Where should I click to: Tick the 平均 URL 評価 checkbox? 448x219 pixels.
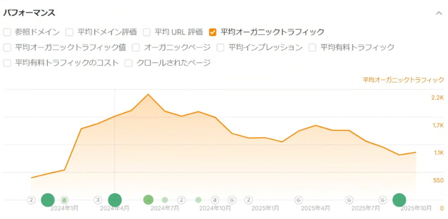pos(146,32)
